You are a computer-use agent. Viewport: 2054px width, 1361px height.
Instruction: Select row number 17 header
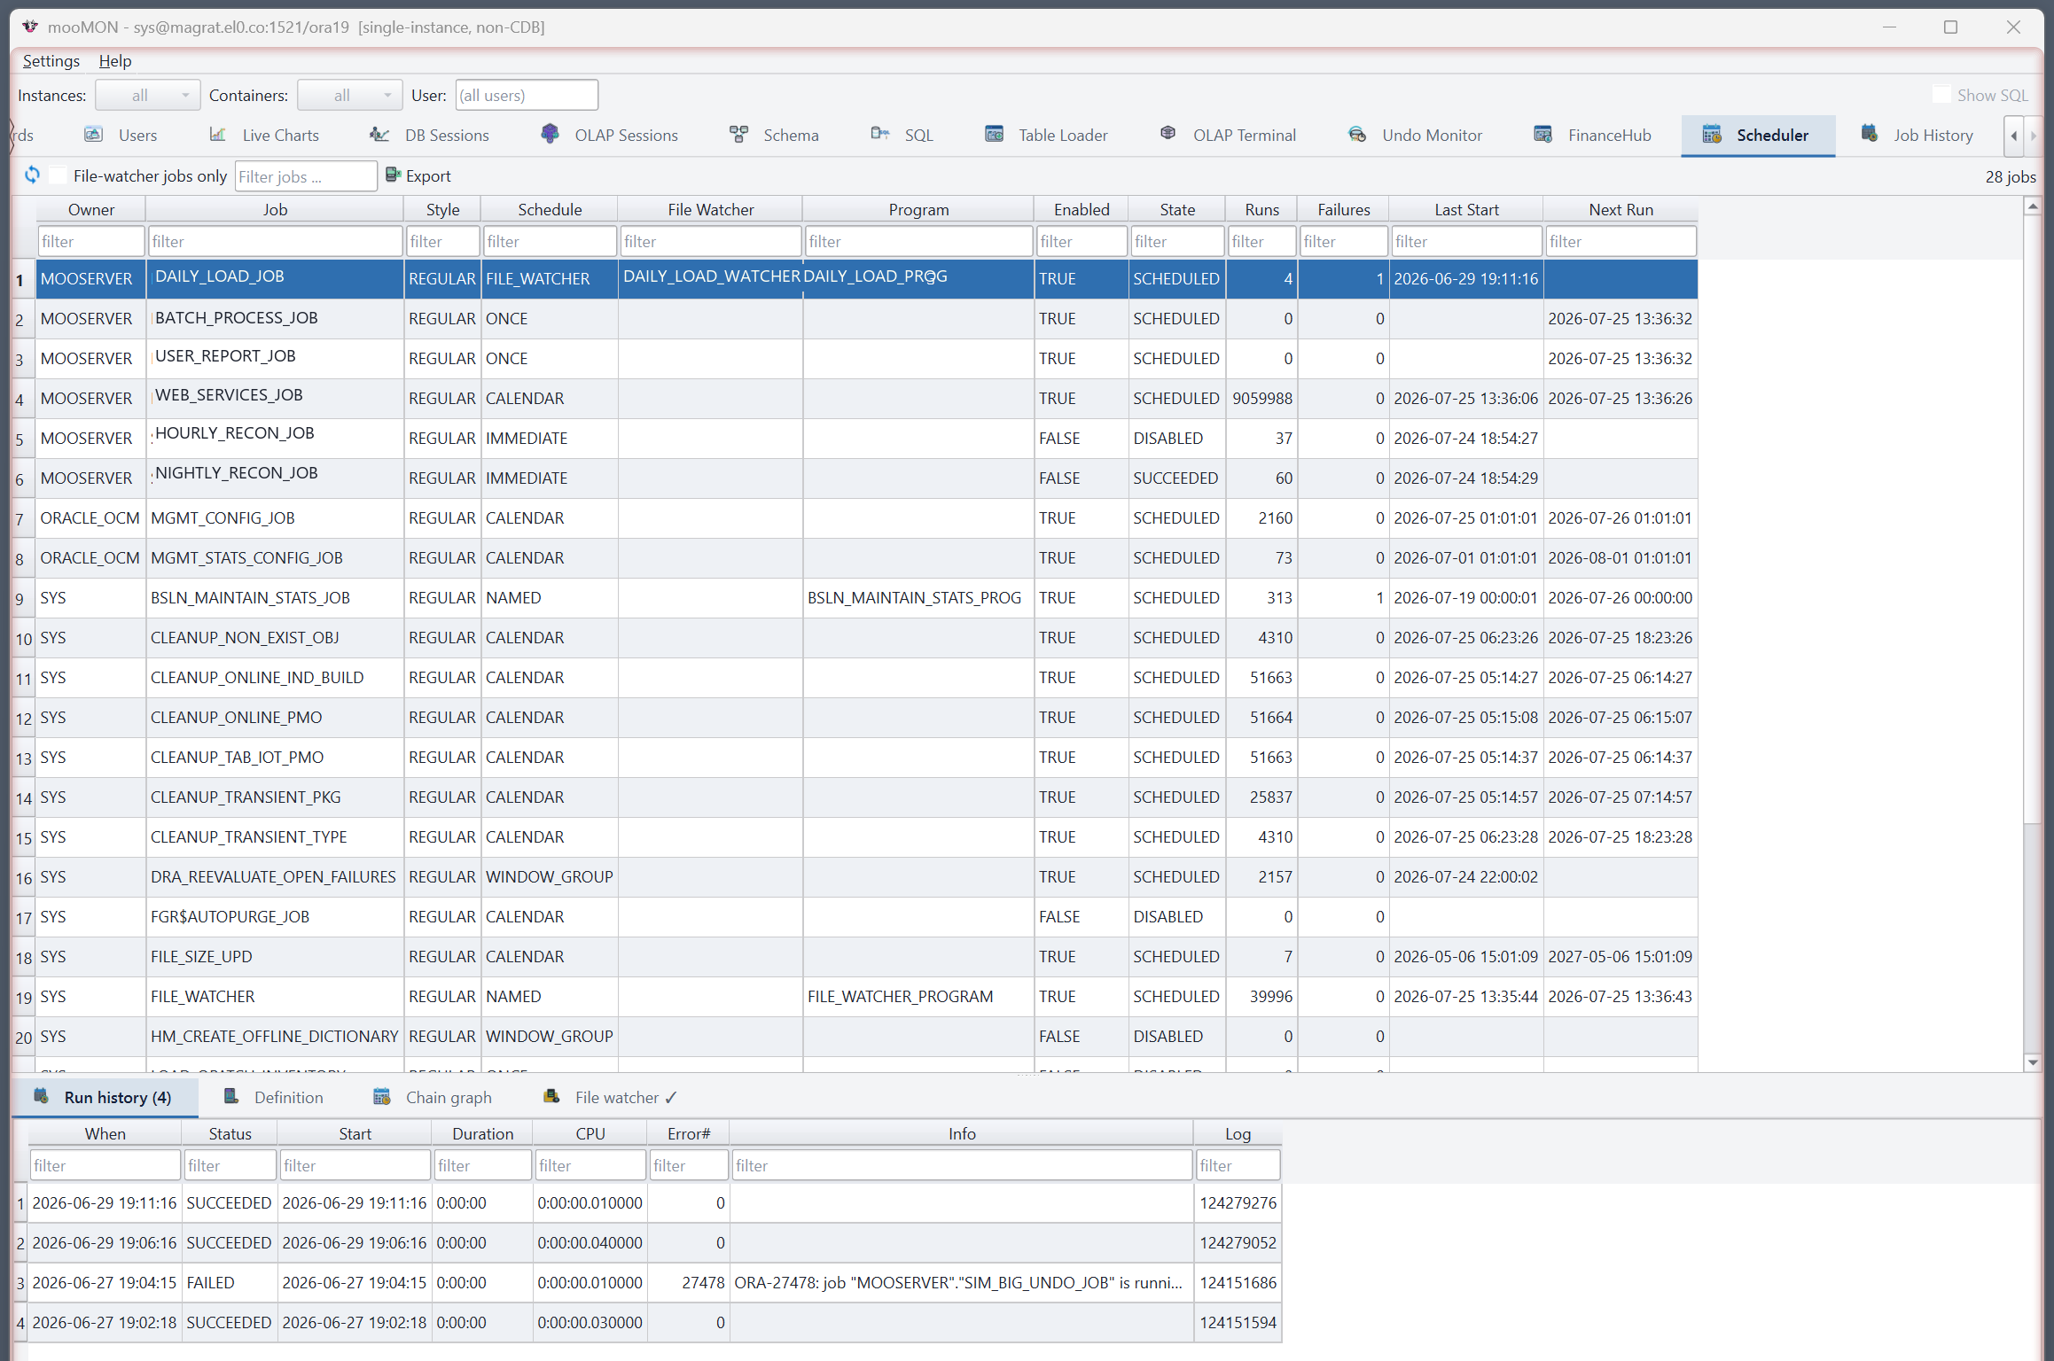pyautogui.click(x=23, y=917)
